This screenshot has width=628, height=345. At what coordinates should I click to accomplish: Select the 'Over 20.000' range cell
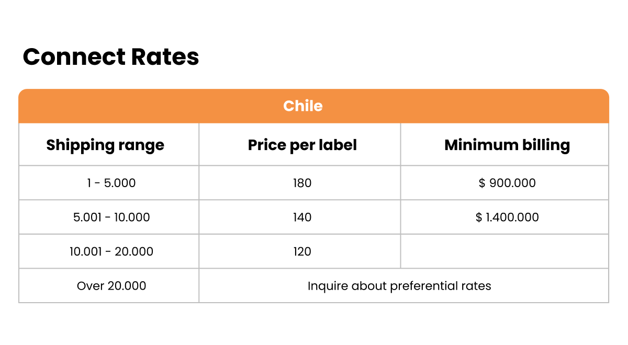[111, 286]
